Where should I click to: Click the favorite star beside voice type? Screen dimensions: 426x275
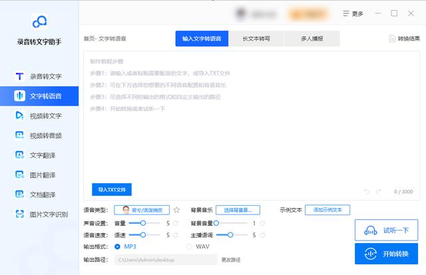(176, 210)
